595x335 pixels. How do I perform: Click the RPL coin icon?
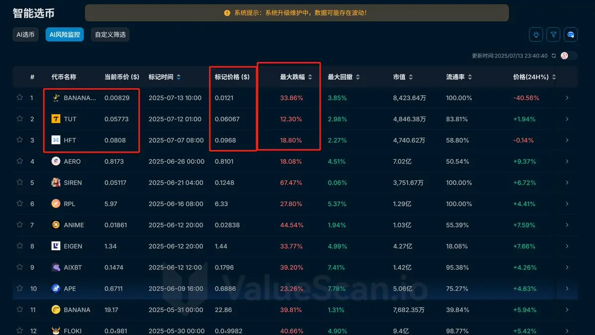pyautogui.click(x=56, y=204)
